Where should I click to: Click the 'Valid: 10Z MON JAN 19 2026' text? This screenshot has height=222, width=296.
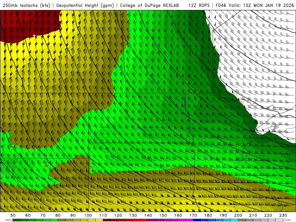[x=261, y=5]
